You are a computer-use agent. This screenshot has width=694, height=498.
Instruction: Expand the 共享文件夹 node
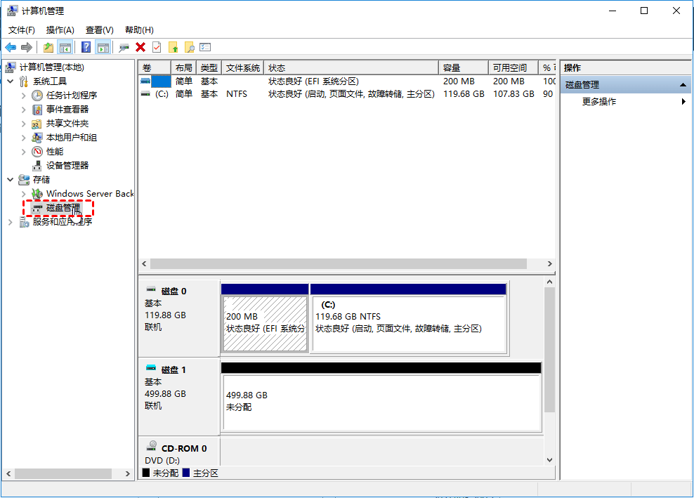[23, 124]
